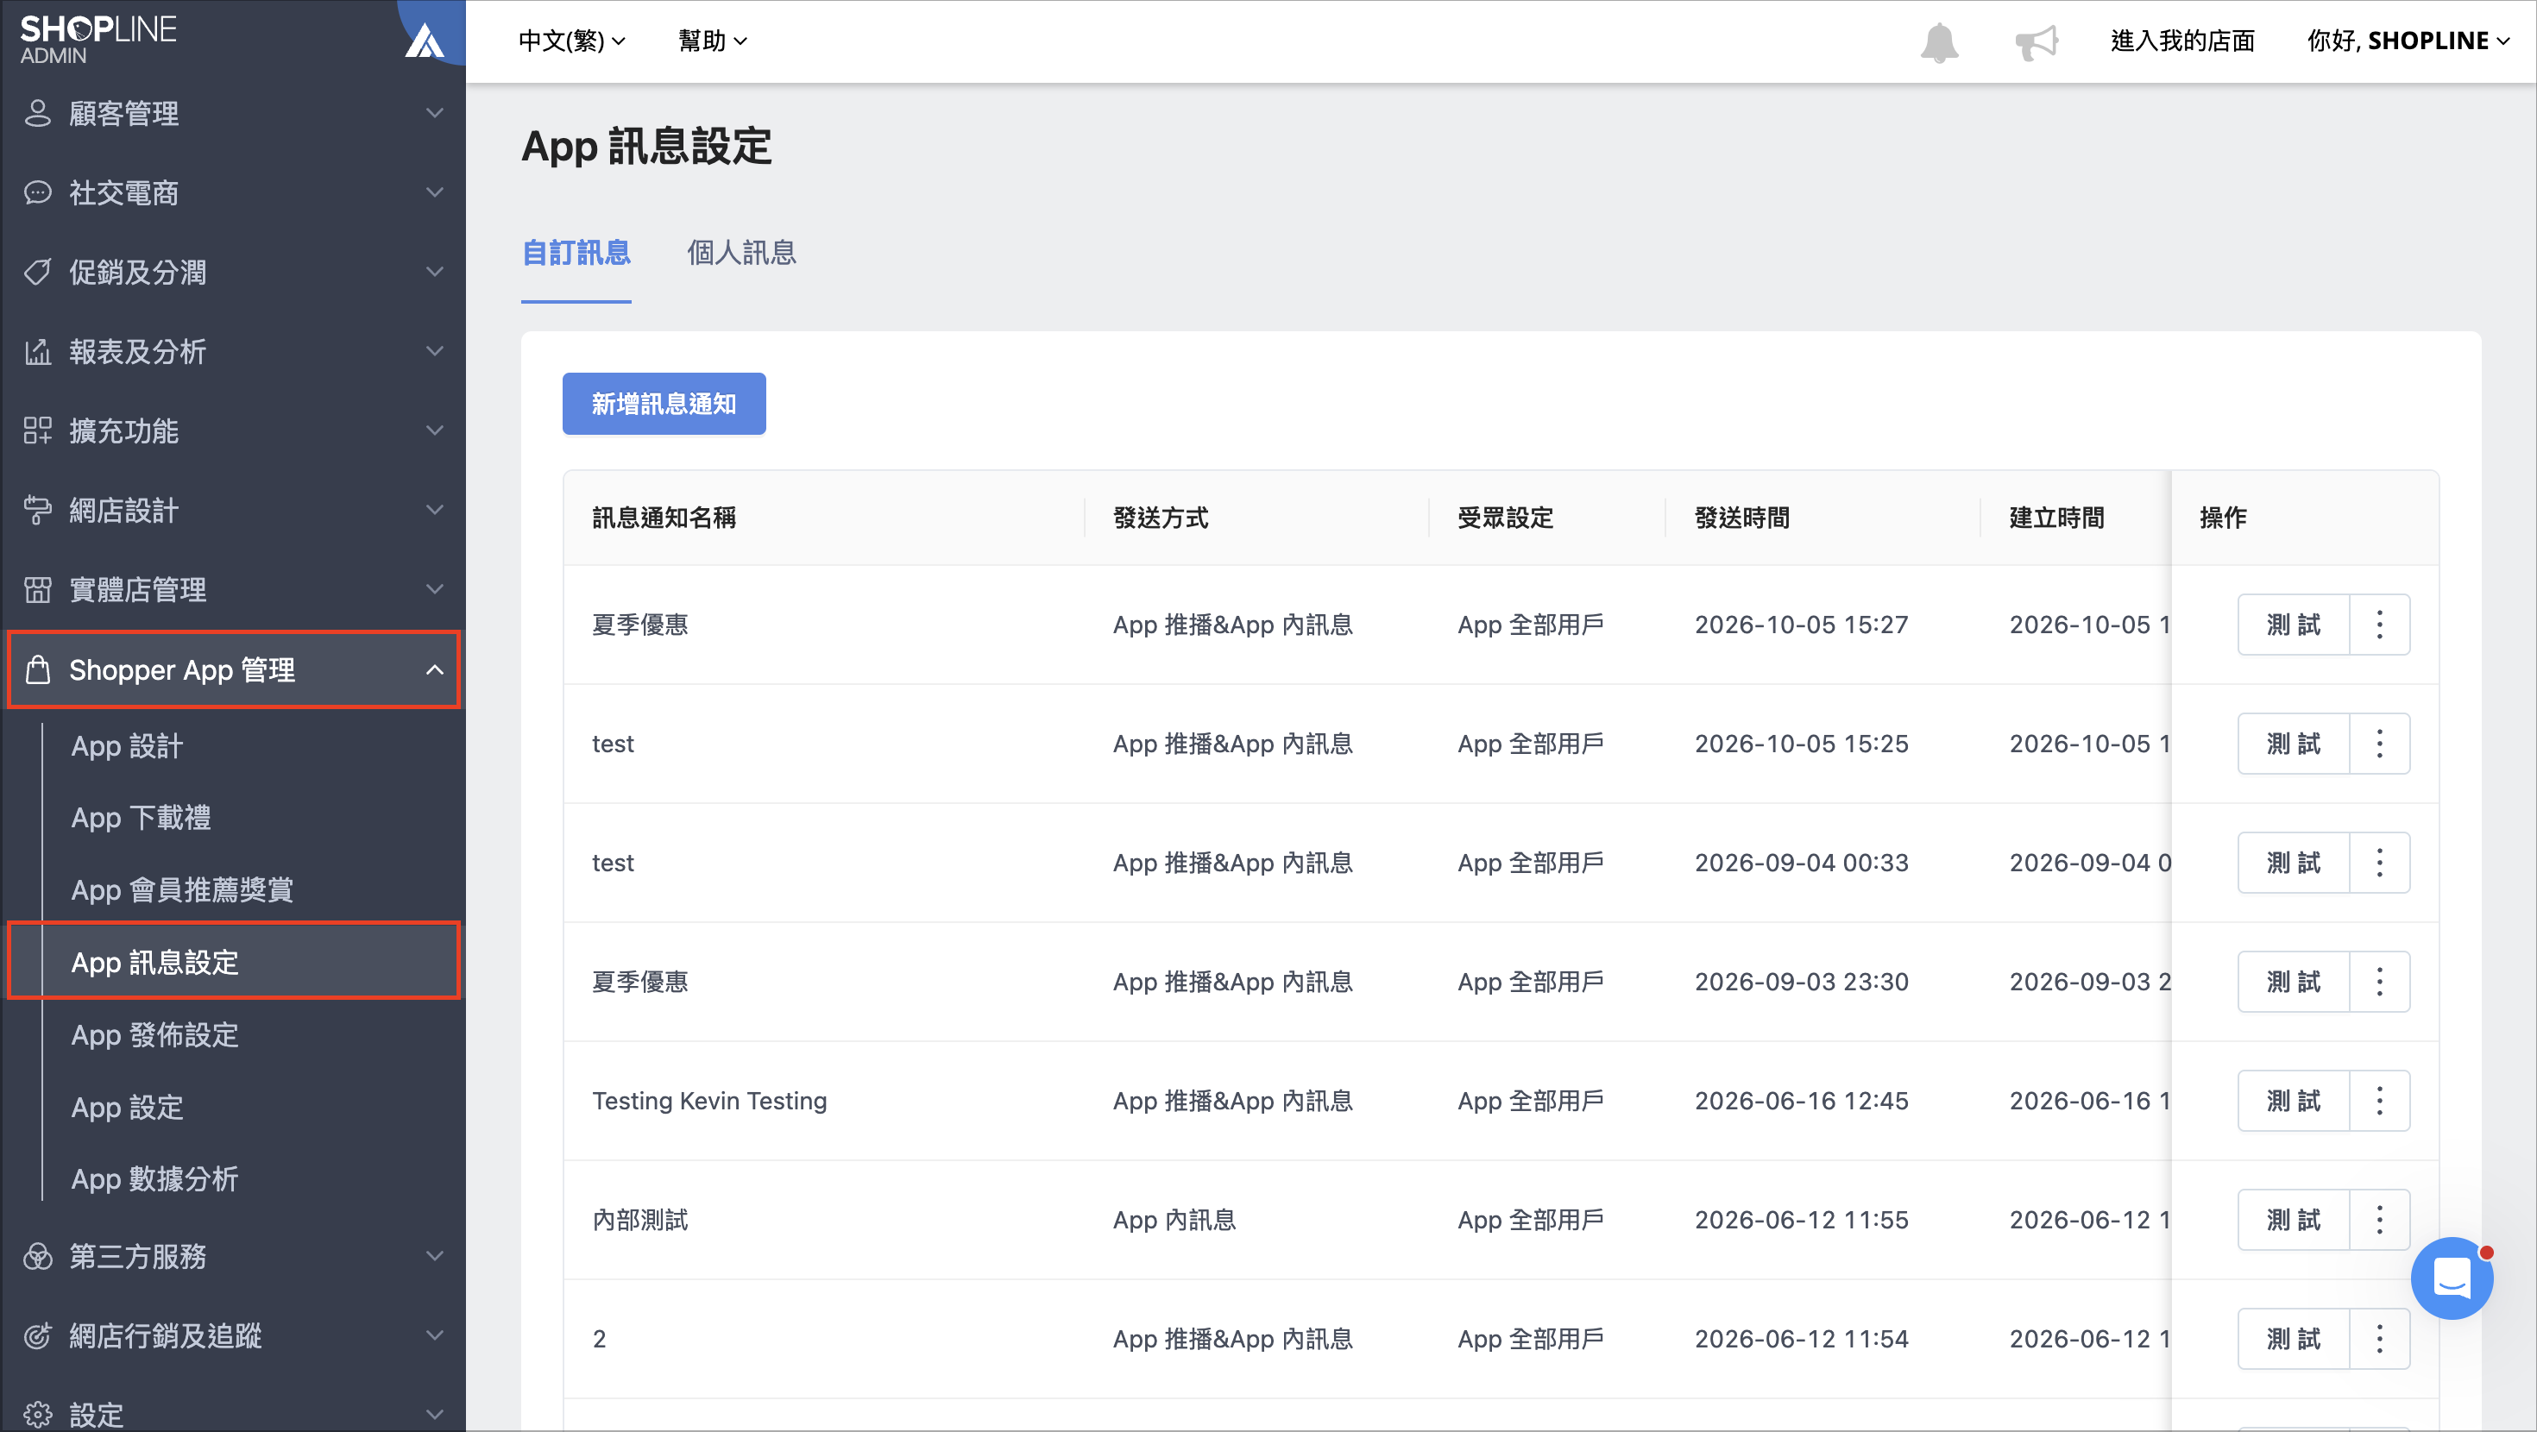Click the notification bell icon
Image resolution: width=2537 pixels, height=1432 pixels.
pos(1938,42)
